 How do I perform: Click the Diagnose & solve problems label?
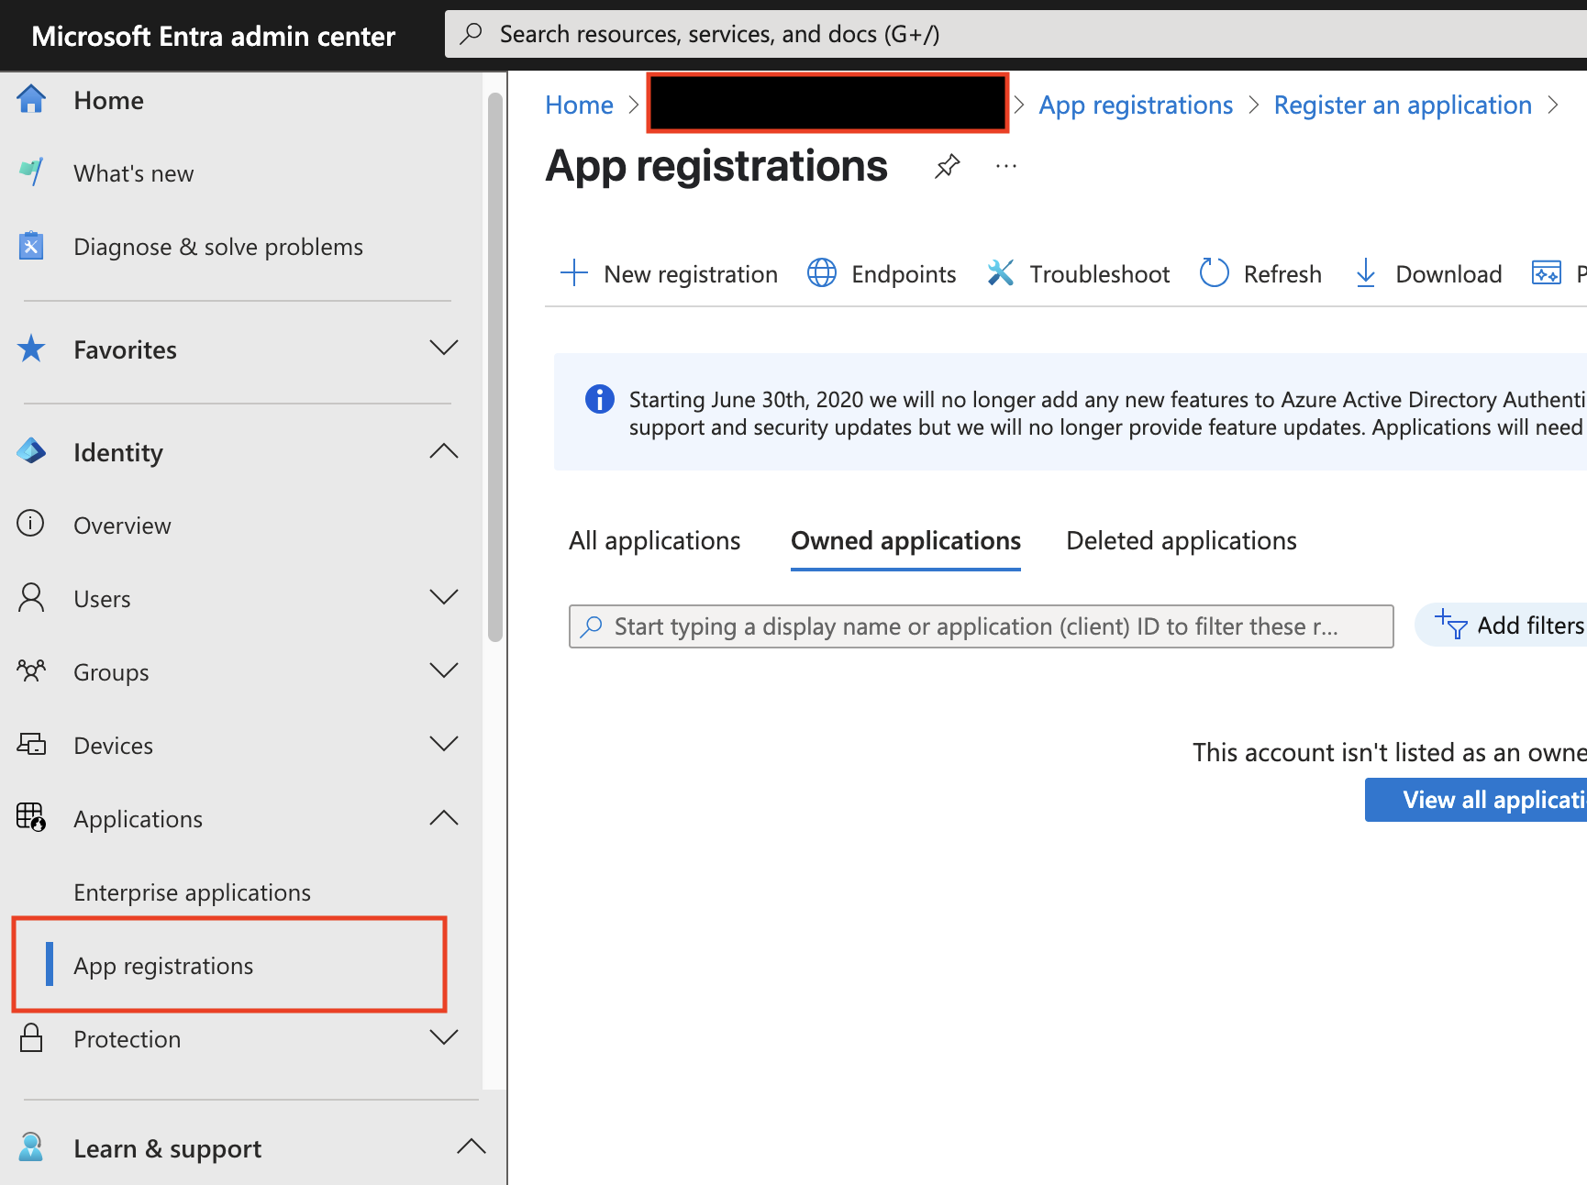point(218,247)
